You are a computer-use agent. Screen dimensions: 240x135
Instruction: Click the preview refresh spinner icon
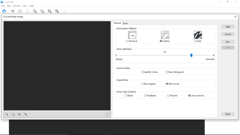pyautogui.click(x=107, y=114)
